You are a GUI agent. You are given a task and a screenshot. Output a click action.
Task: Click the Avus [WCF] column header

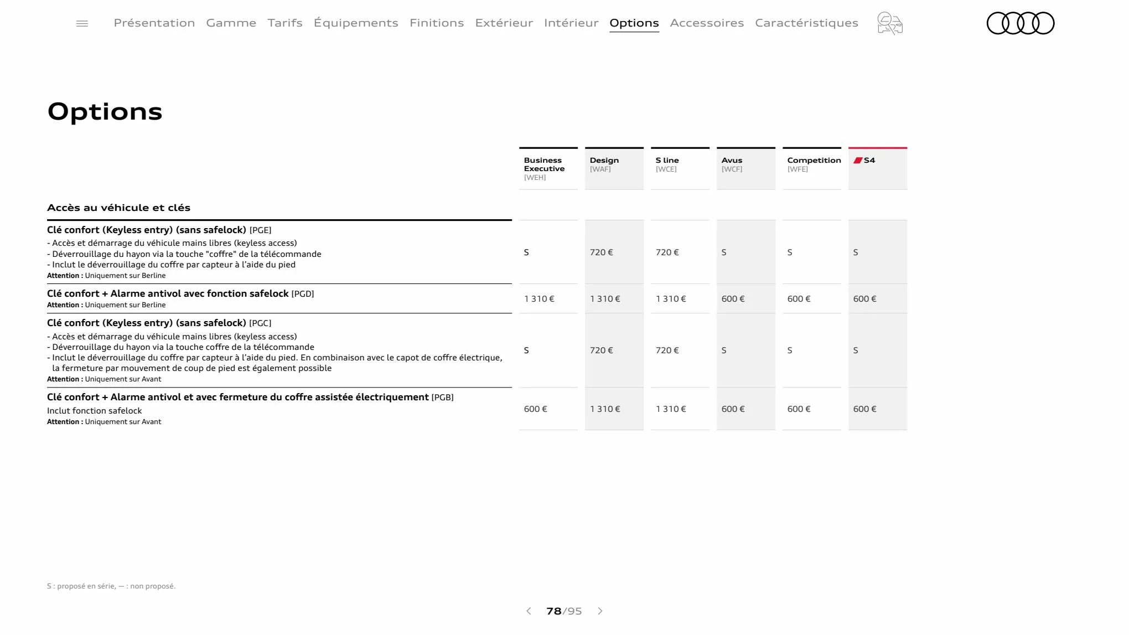click(x=746, y=168)
